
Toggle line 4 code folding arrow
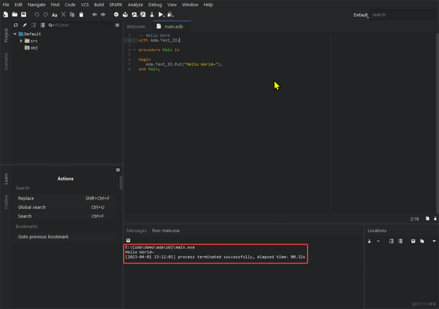[134, 50]
